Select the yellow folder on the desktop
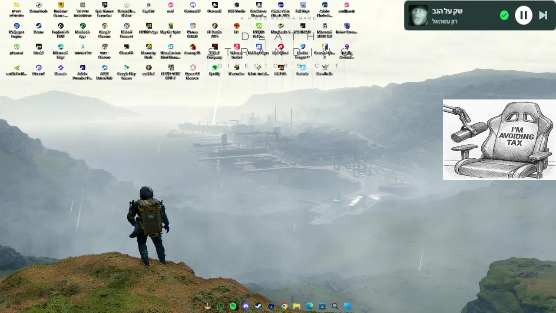556x313 pixels. pos(17,8)
